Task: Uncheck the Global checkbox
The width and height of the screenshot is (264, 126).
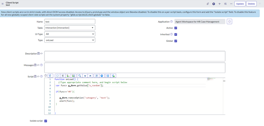Action: pyautogui.click(x=176, y=41)
